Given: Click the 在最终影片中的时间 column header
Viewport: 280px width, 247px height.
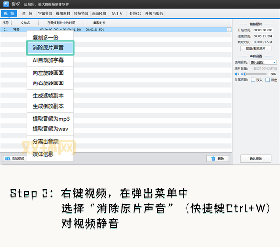Looking at the screenshot, I should 61,23.
